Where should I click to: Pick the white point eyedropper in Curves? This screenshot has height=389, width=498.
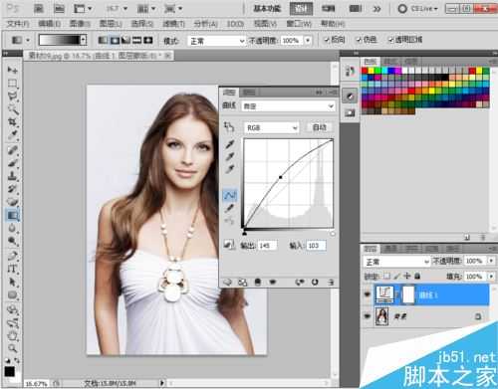pyautogui.click(x=229, y=169)
